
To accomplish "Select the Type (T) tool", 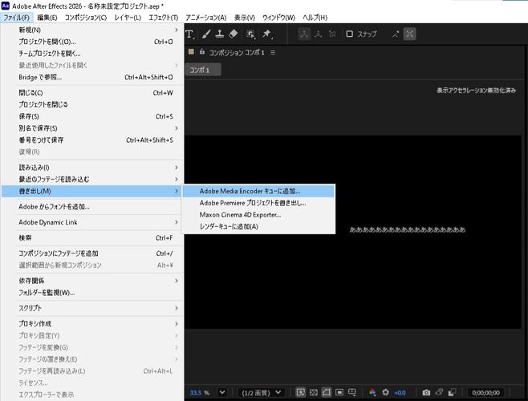I will point(189,34).
